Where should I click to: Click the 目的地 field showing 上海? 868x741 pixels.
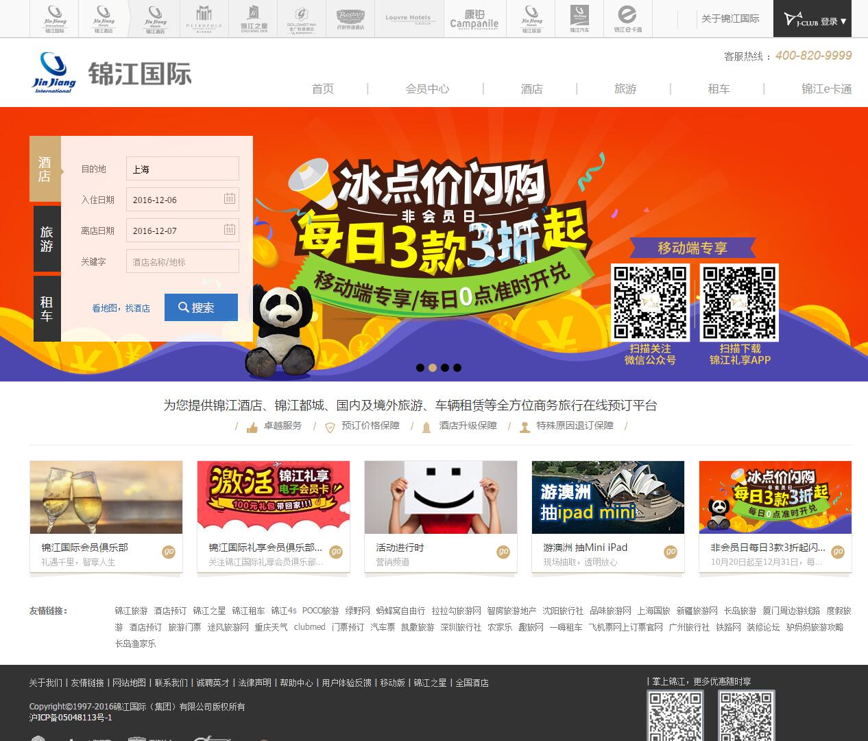(182, 169)
